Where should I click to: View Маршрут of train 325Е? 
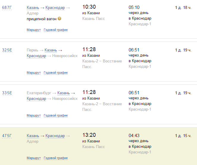pos(34,73)
